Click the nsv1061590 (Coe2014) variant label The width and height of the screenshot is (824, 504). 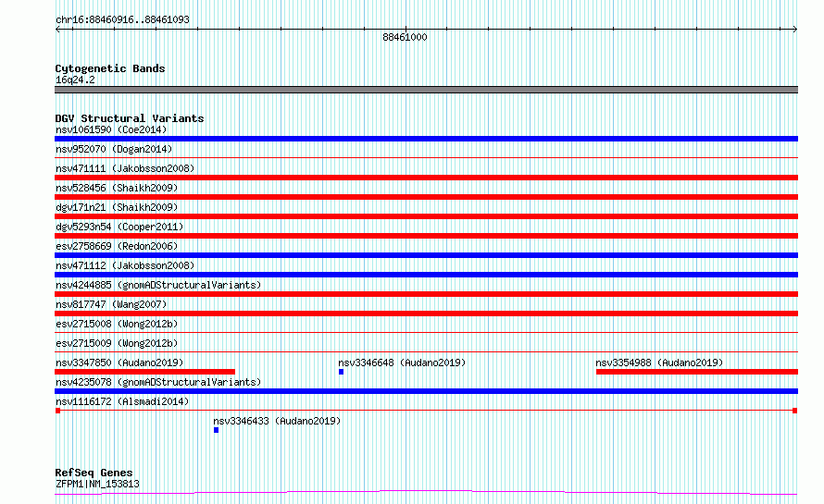pyautogui.click(x=111, y=129)
